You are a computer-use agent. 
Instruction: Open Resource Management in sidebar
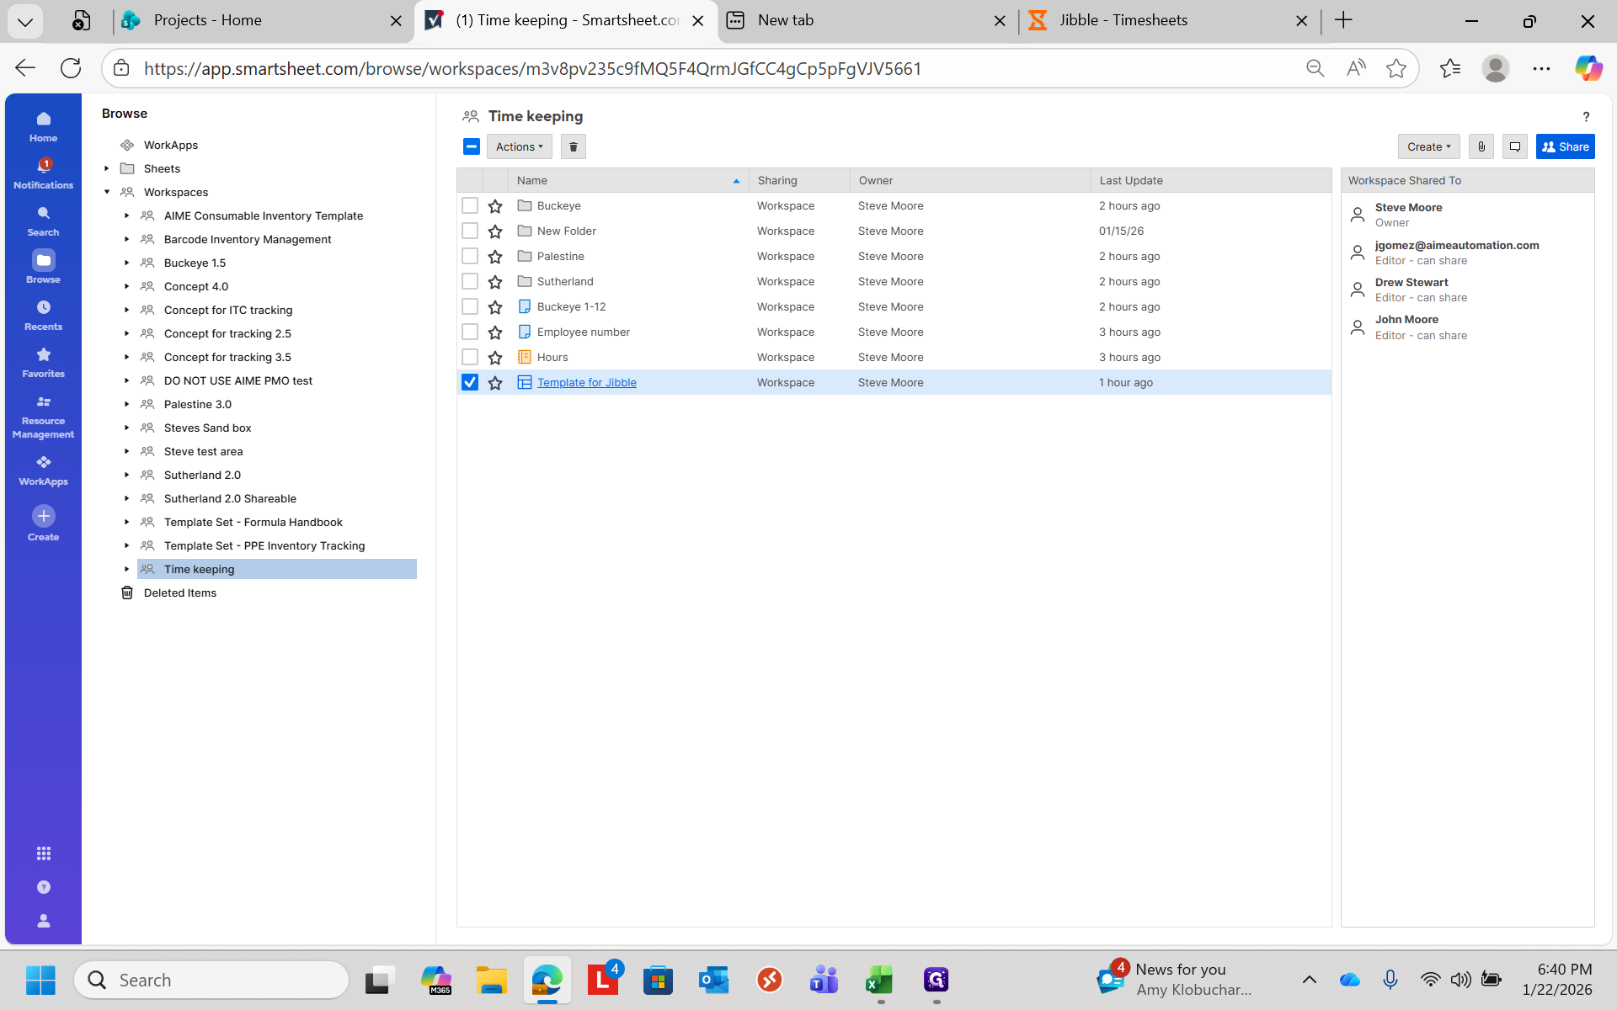(43, 416)
